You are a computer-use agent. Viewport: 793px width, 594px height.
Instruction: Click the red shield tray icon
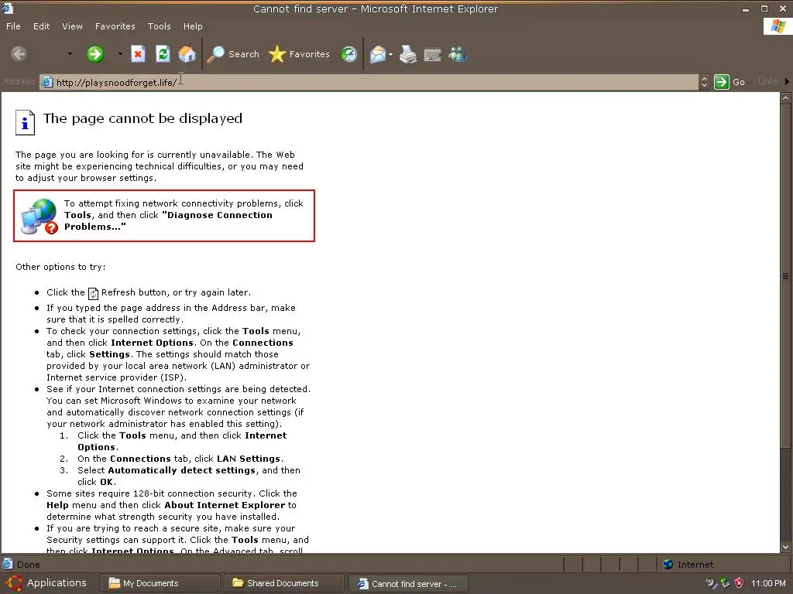pos(739,583)
